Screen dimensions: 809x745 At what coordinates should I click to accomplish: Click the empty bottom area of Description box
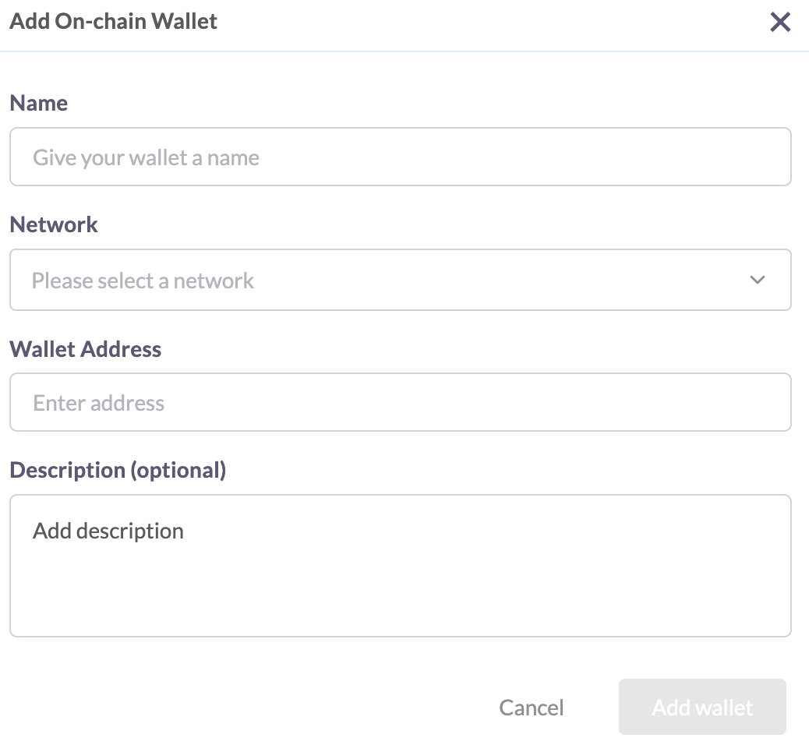(400, 608)
